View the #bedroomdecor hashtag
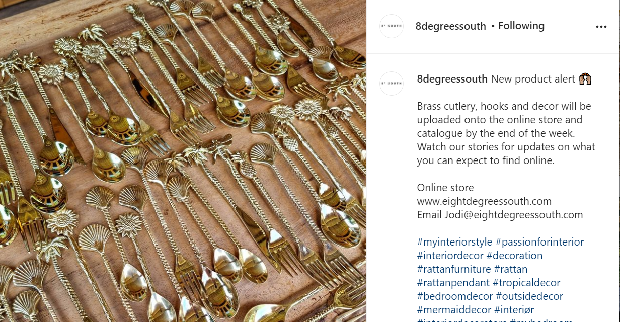 coord(455,296)
